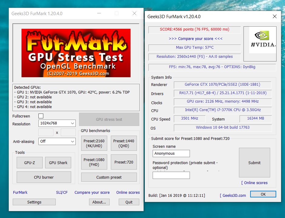Minimize the FurMark main window

99,13
